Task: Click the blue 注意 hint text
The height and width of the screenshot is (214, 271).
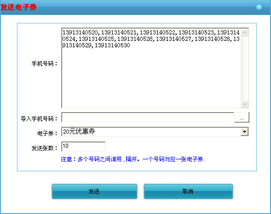Action: [133, 159]
